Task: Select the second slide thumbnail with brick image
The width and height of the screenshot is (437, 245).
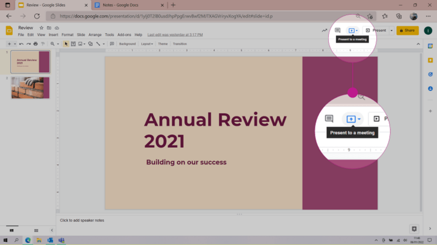Action: point(30,87)
